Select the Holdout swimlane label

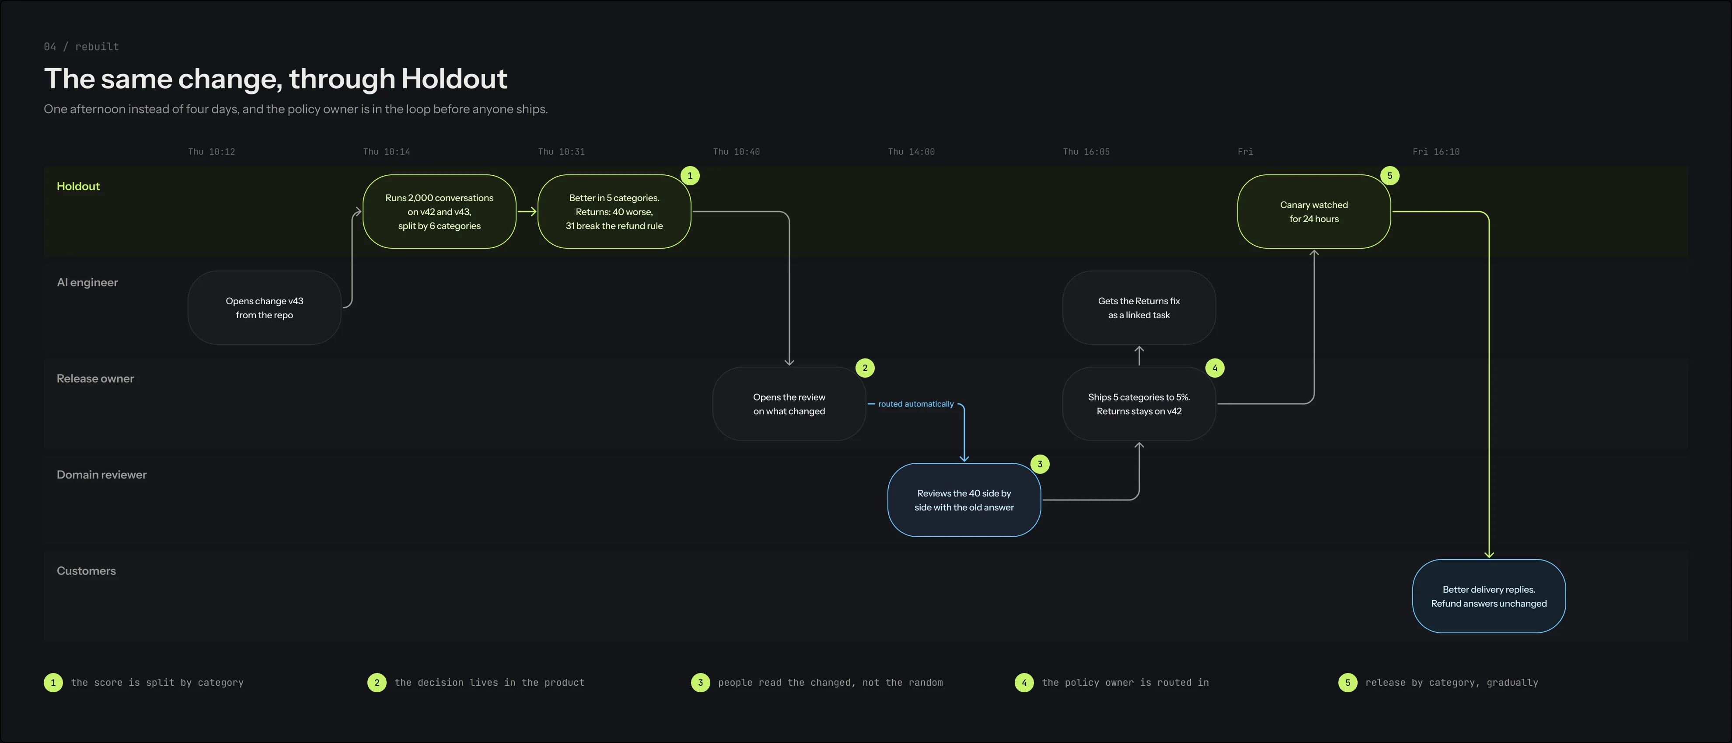click(78, 186)
